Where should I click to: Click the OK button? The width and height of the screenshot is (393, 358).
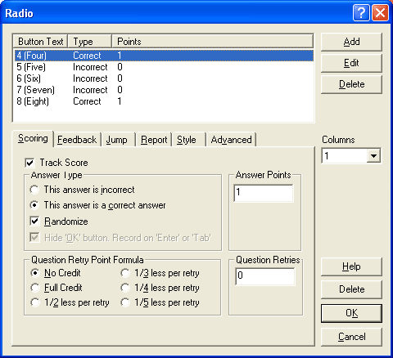coord(351,313)
